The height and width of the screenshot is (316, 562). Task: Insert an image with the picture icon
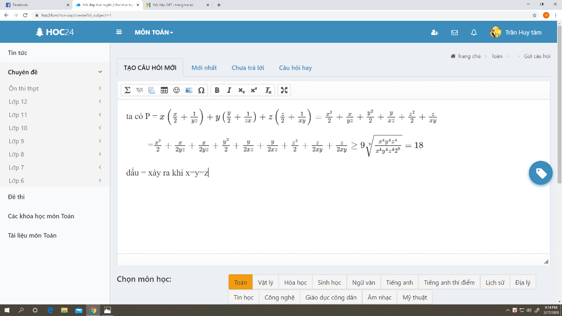189,91
